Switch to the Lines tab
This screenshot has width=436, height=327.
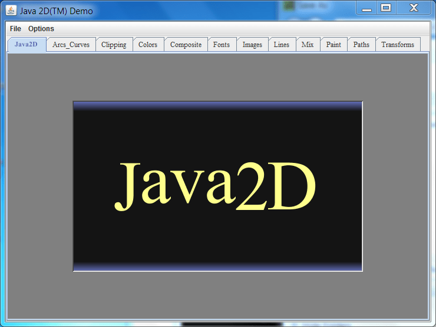coord(282,45)
